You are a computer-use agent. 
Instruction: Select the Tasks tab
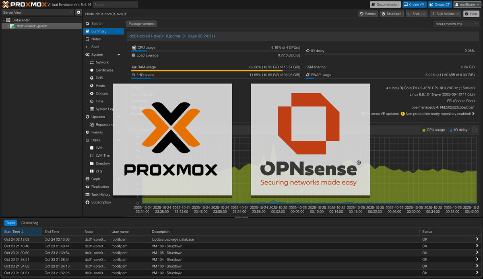tap(10, 222)
